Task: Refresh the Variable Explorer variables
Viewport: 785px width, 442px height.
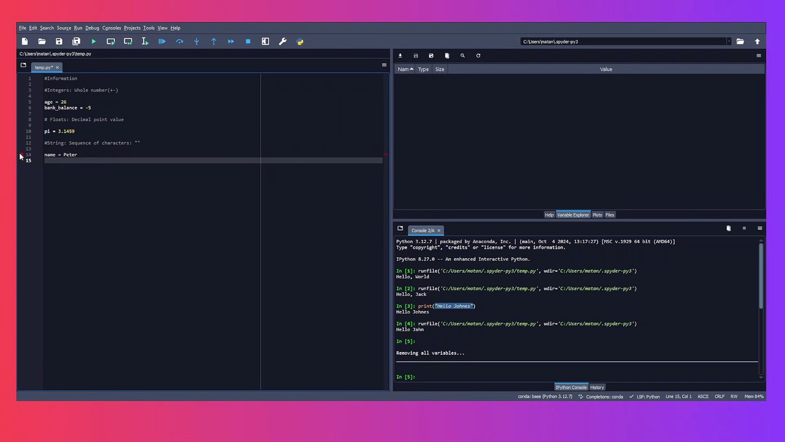Action: coord(478,56)
